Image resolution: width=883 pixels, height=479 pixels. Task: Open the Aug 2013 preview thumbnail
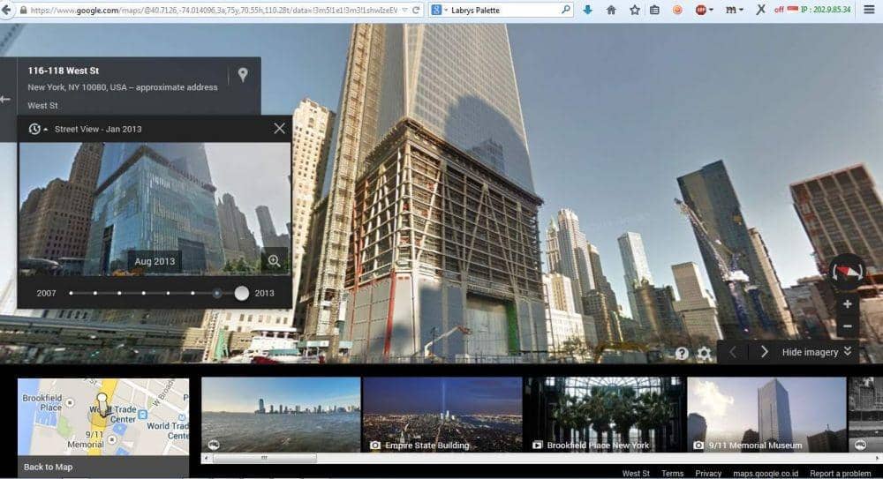[155, 209]
